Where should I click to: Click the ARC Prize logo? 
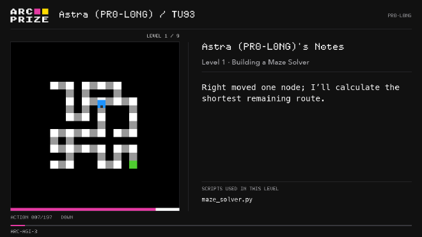tap(29, 15)
